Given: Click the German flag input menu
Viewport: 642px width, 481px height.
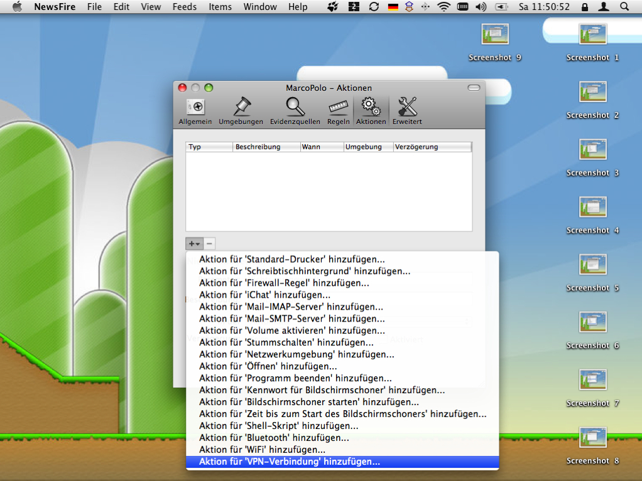Looking at the screenshot, I should pyautogui.click(x=393, y=6).
